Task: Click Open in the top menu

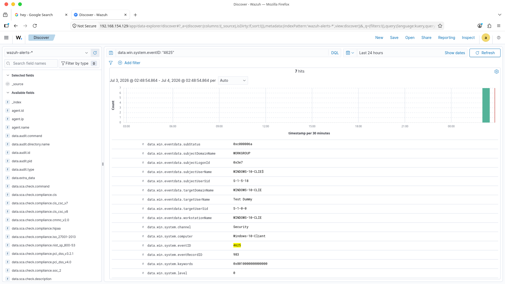Action: 410,38
